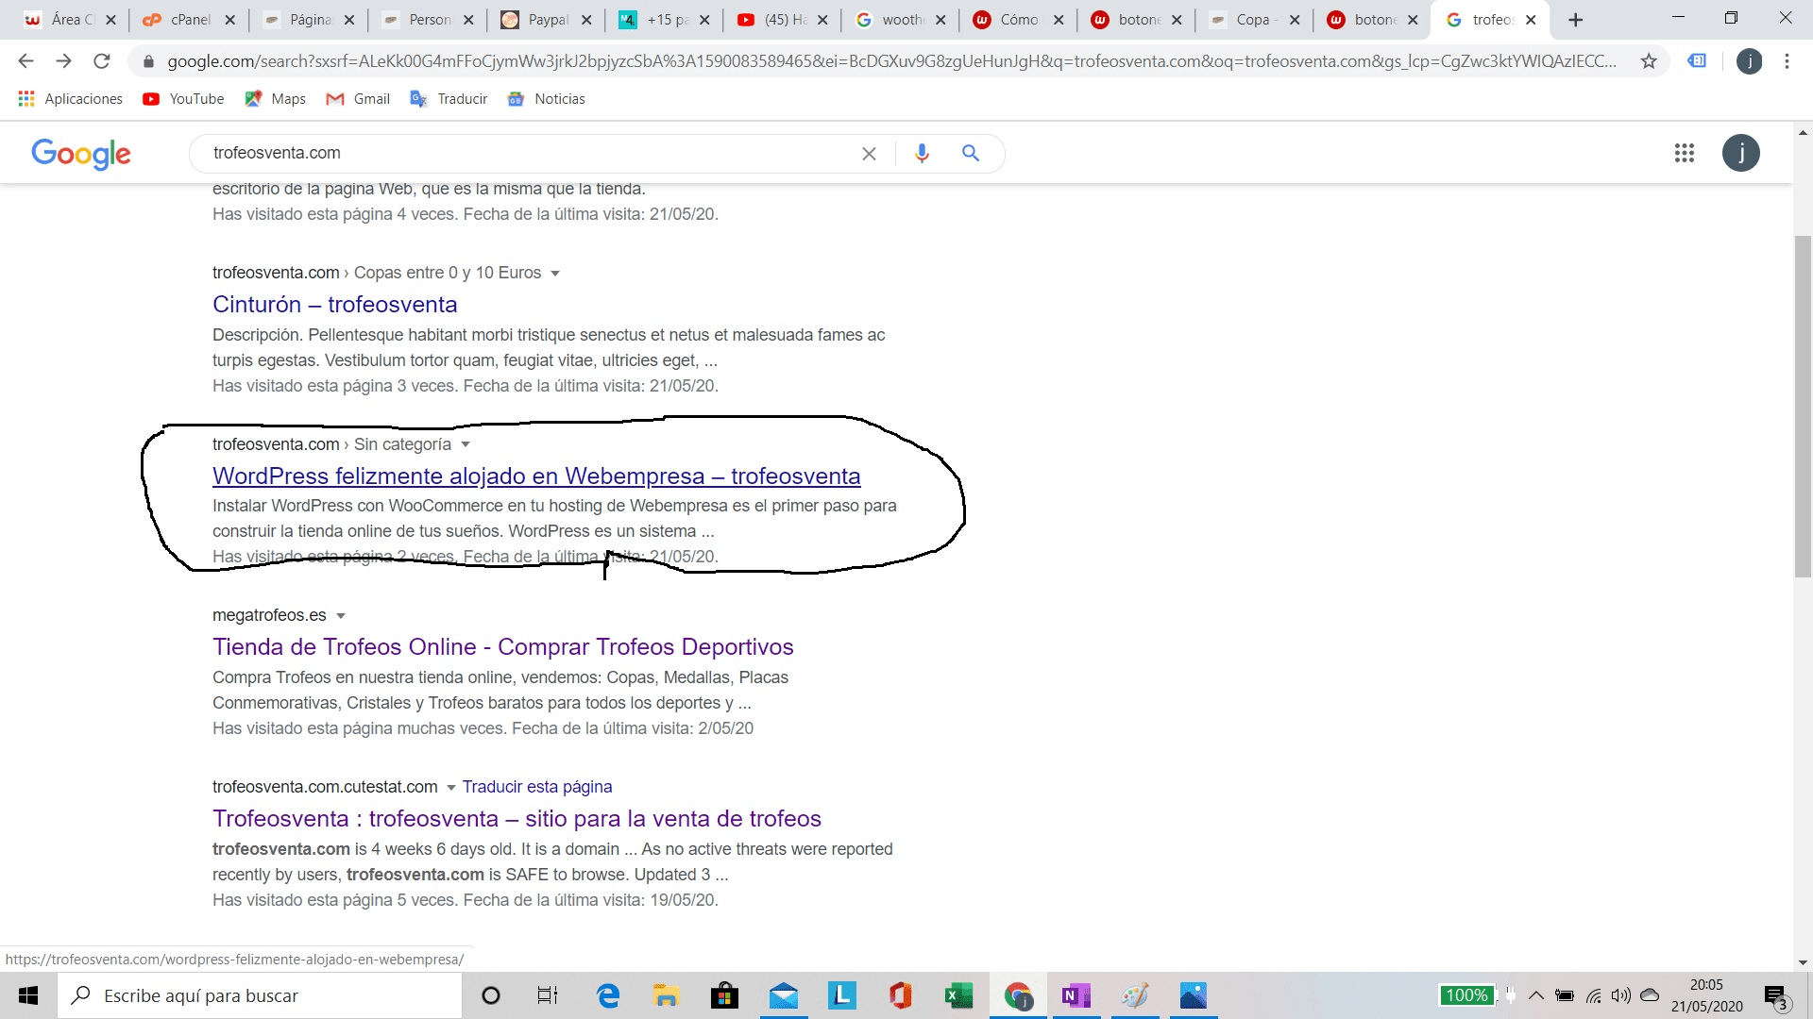Open the Maps bookmark
Screen dimensions: 1813x1019
pos(275,99)
